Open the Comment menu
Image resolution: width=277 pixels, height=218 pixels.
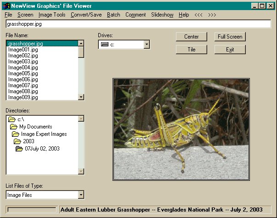click(x=136, y=15)
